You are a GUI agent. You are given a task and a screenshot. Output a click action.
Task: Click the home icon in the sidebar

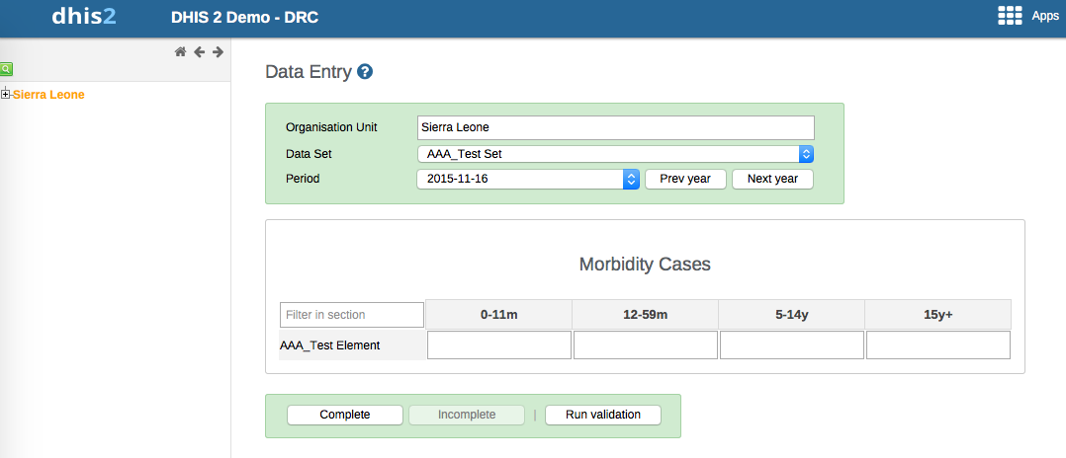coord(180,52)
